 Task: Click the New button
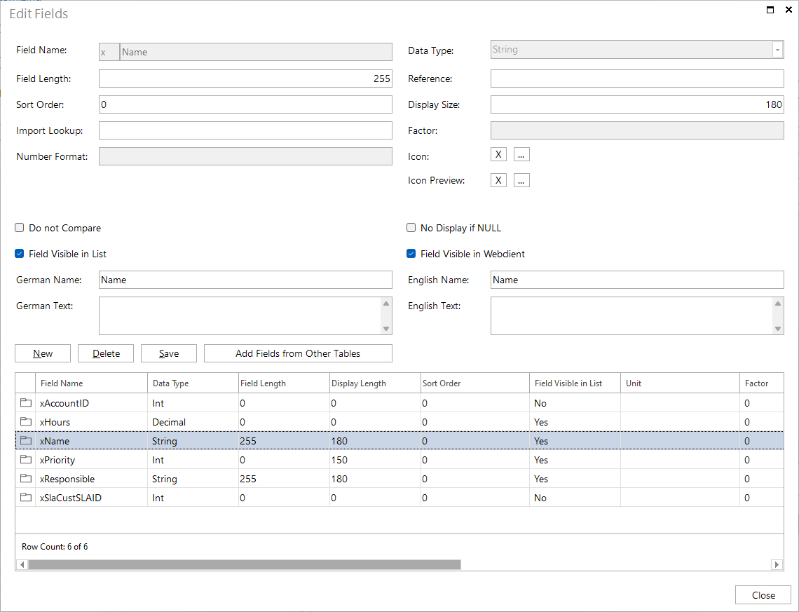pos(43,353)
